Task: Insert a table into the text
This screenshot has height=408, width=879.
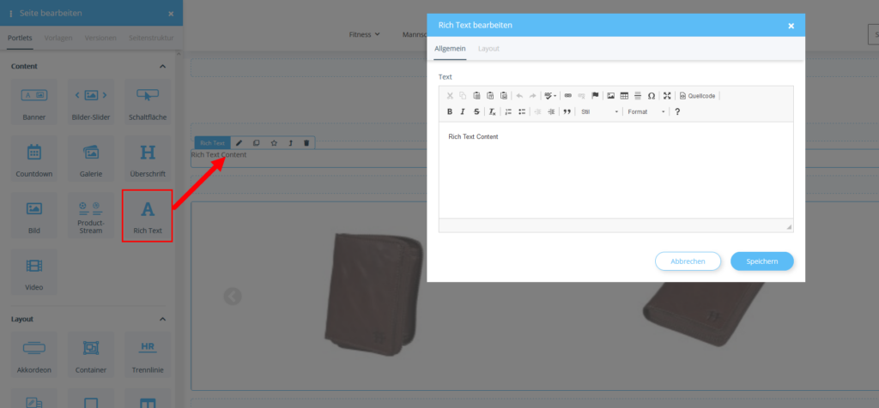Action: click(x=624, y=95)
